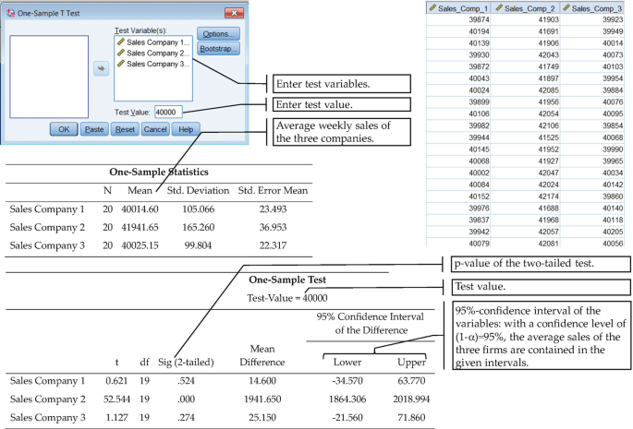Click the arrow button to move variables
This screenshot has width=633, height=429.
[102, 67]
